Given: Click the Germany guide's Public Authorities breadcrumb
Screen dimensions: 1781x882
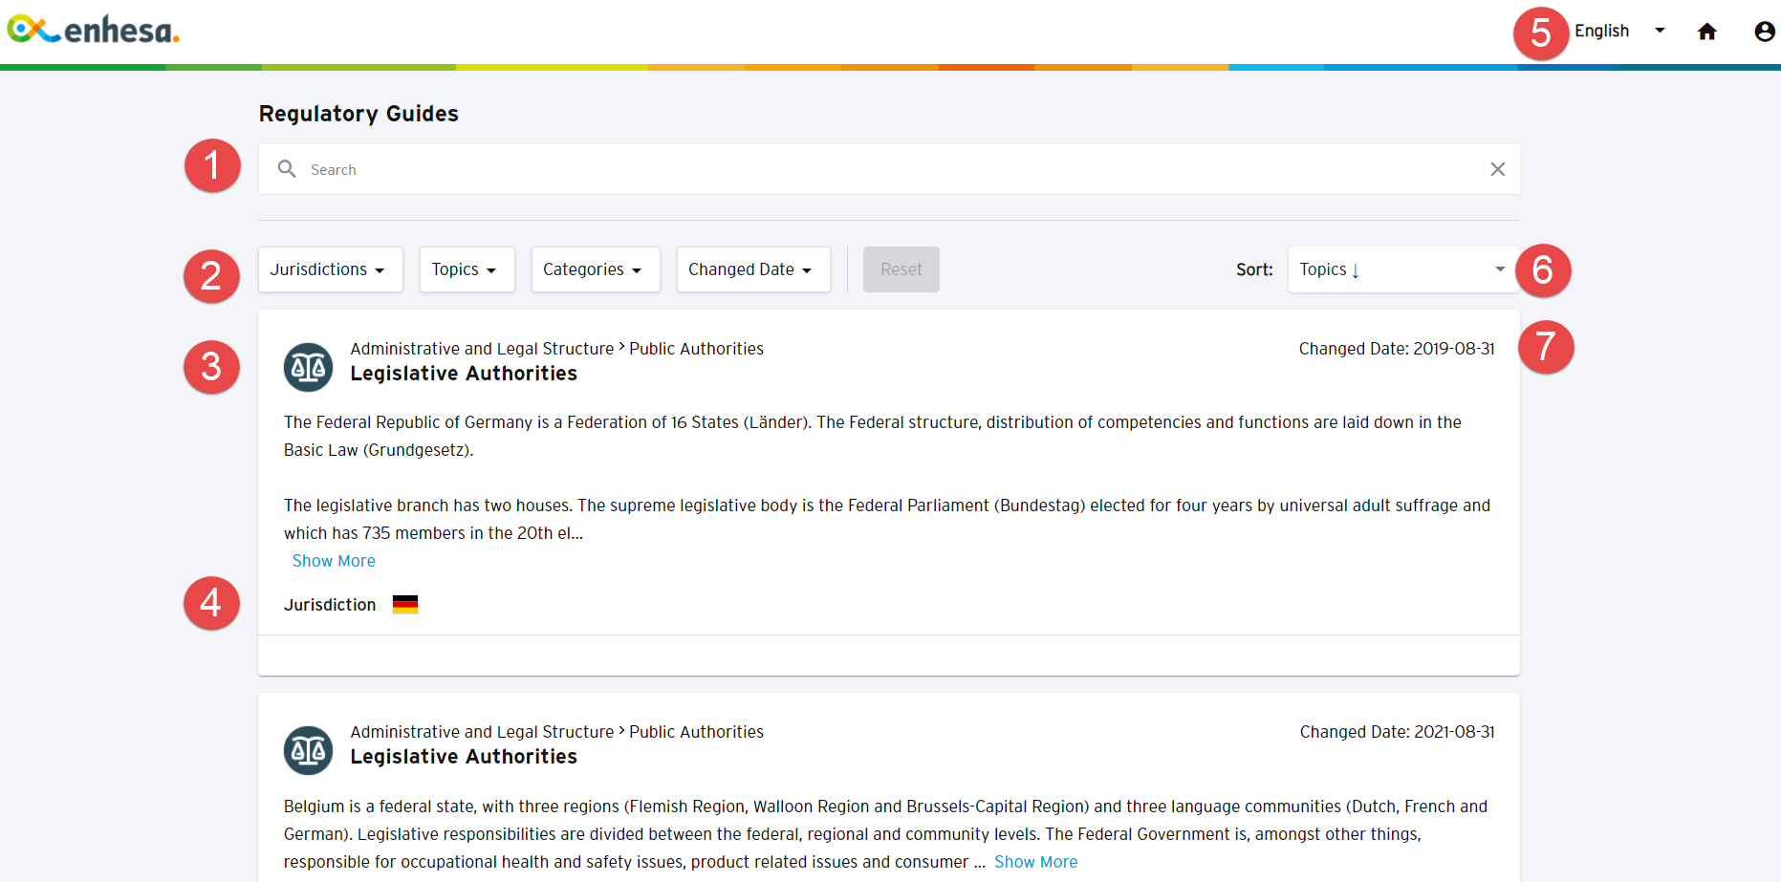Looking at the screenshot, I should pos(696,349).
